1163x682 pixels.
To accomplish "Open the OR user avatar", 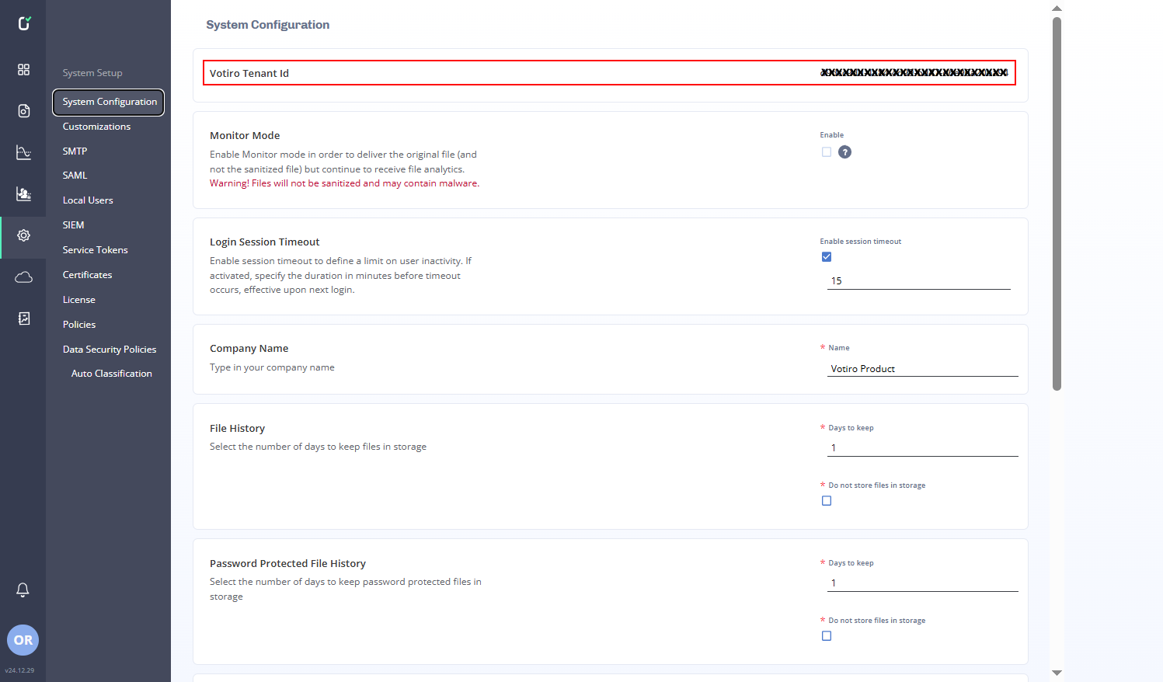I will (x=23, y=640).
